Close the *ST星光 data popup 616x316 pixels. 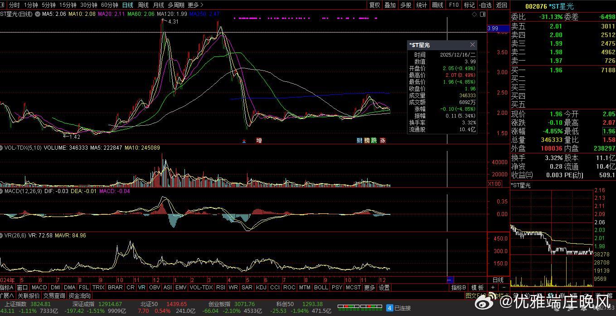pos(472,45)
